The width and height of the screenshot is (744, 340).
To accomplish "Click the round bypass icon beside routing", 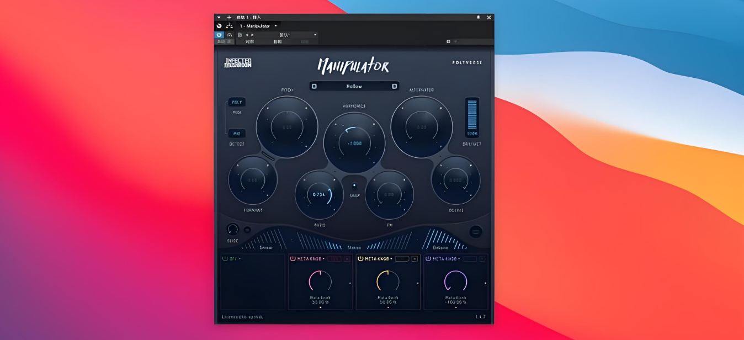I will (219, 26).
